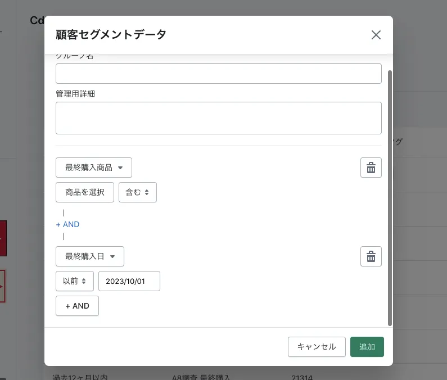Select the 過去12ヶ月以内 row behind the dialog
447x380 pixels.
coord(80,377)
